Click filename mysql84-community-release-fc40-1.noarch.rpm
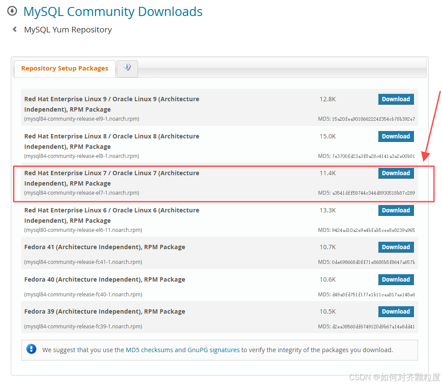This screenshot has height=385, width=442. 83,294
